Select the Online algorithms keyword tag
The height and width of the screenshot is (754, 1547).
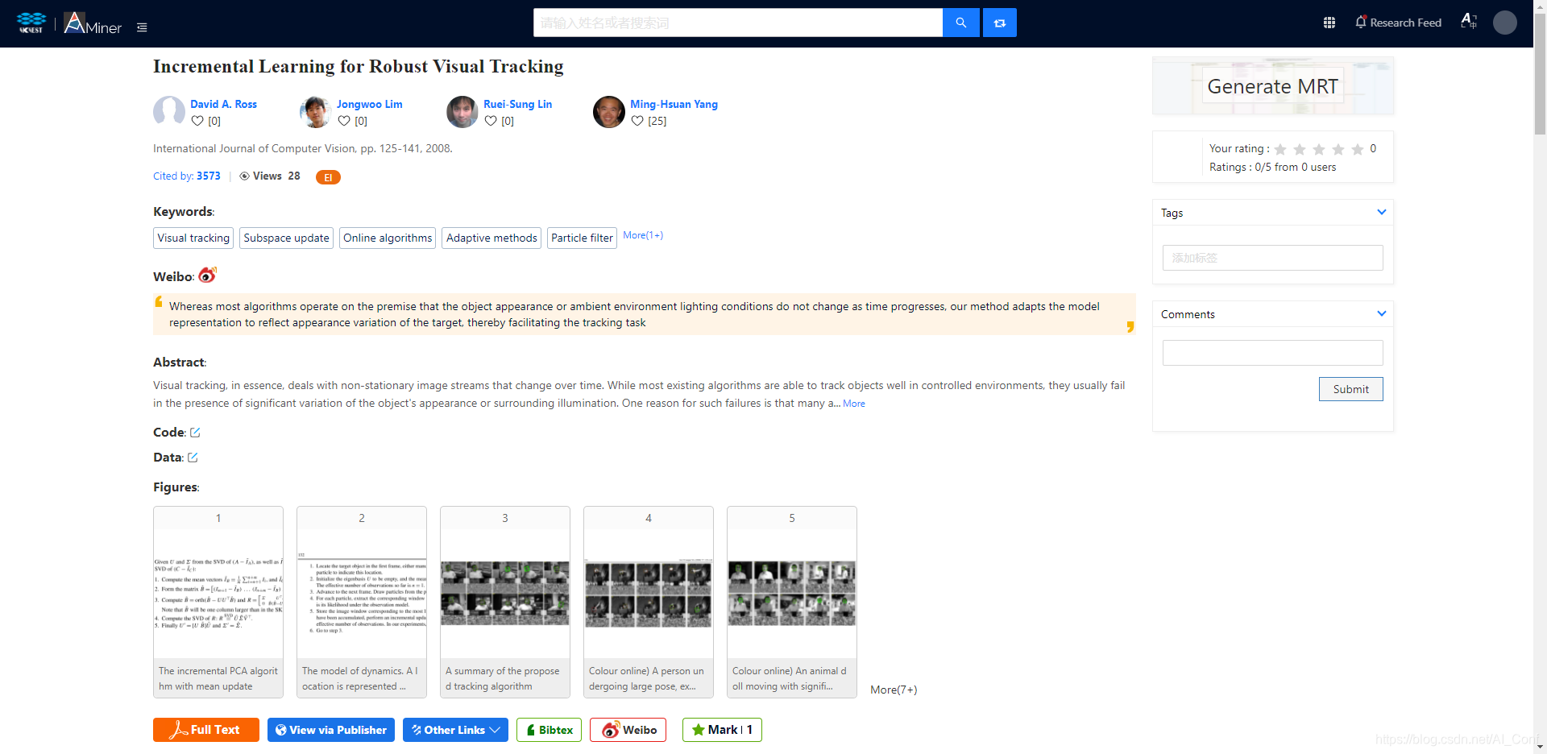point(388,238)
